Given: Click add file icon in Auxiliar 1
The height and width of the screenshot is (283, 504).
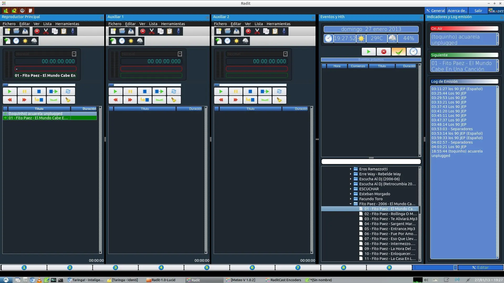Looking at the screenshot, I should [113, 41].
